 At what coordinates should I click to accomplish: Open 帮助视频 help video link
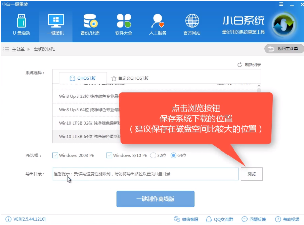[x=287, y=219]
